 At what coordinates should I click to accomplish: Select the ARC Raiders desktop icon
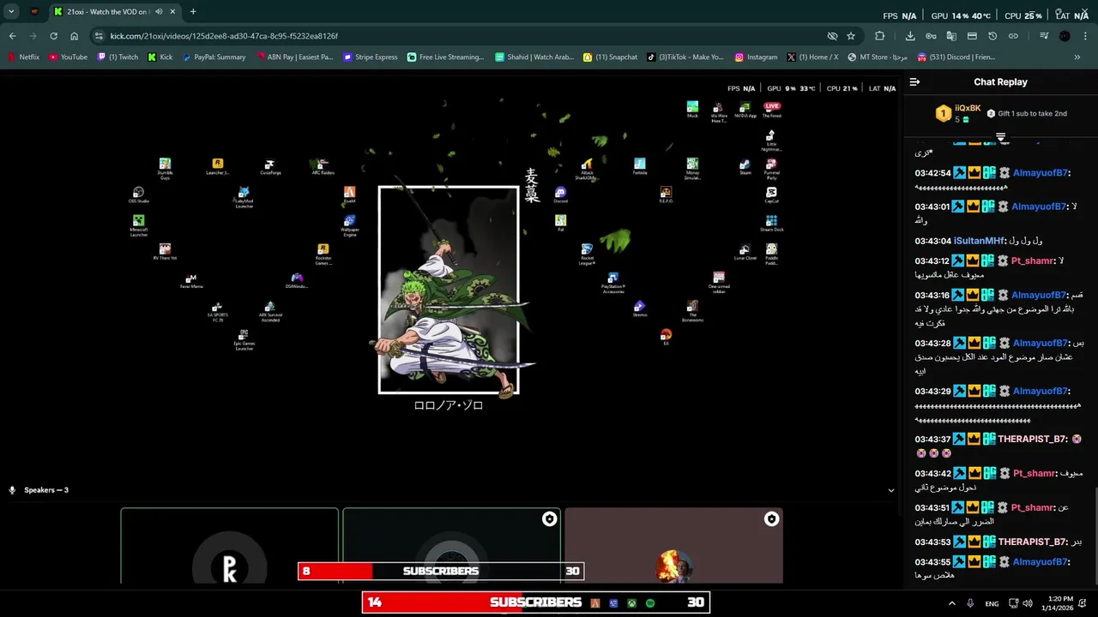(323, 166)
